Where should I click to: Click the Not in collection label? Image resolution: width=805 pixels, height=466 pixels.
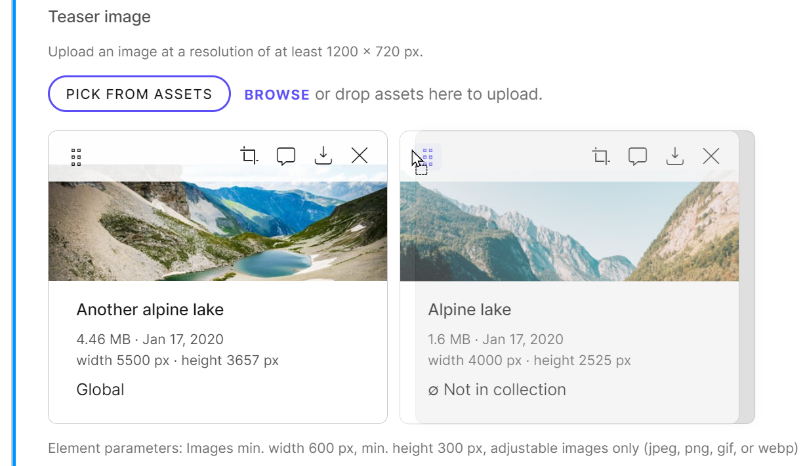(x=497, y=389)
